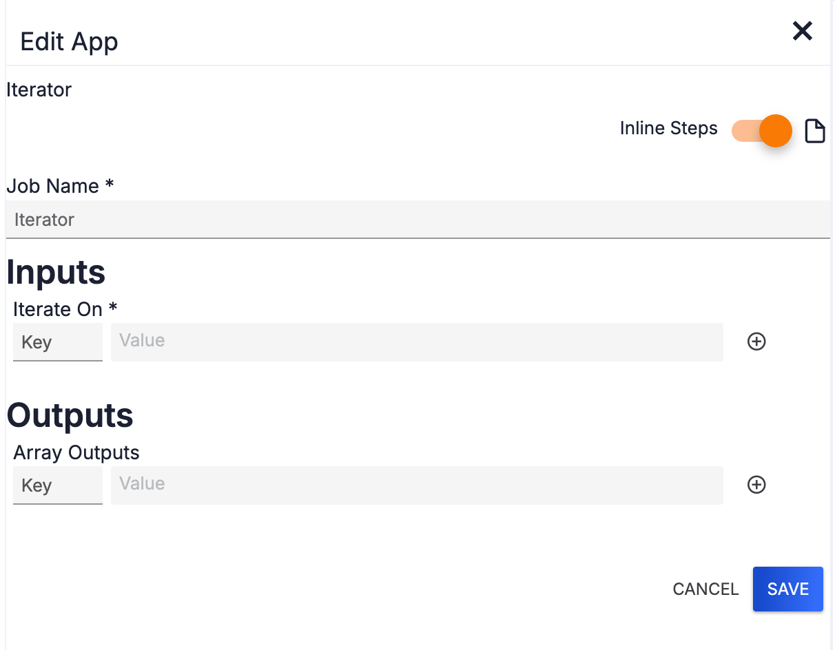Click the Job Name input showing Iterator

pos(417,219)
